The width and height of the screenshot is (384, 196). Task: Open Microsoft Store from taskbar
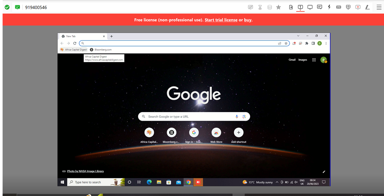pyautogui.click(x=169, y=182)
